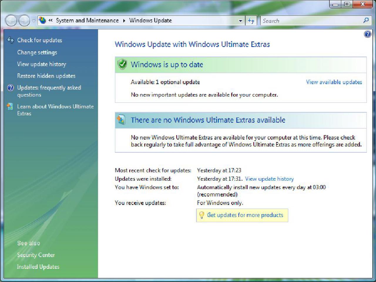Click Get updates for more products
The width and height of the screenshot is (376, 282).
245,215
